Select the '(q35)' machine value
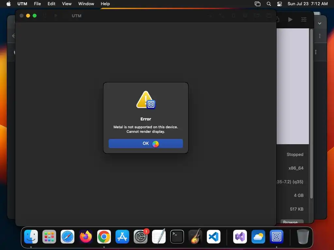Viewport: 334px width, 250px height. [298, 182]
